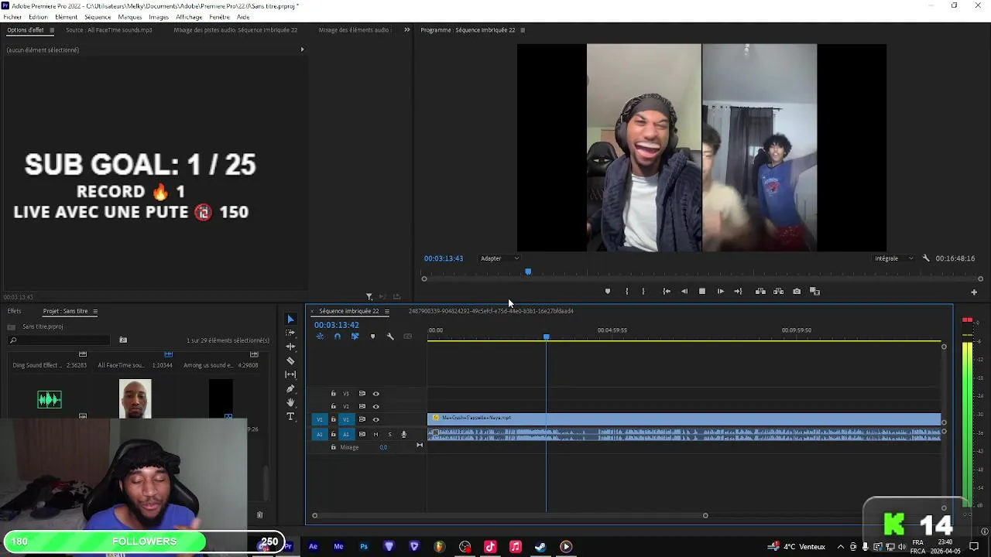
Task: Open Projet : Sans titre panel menu
Action: click(95, 311)
